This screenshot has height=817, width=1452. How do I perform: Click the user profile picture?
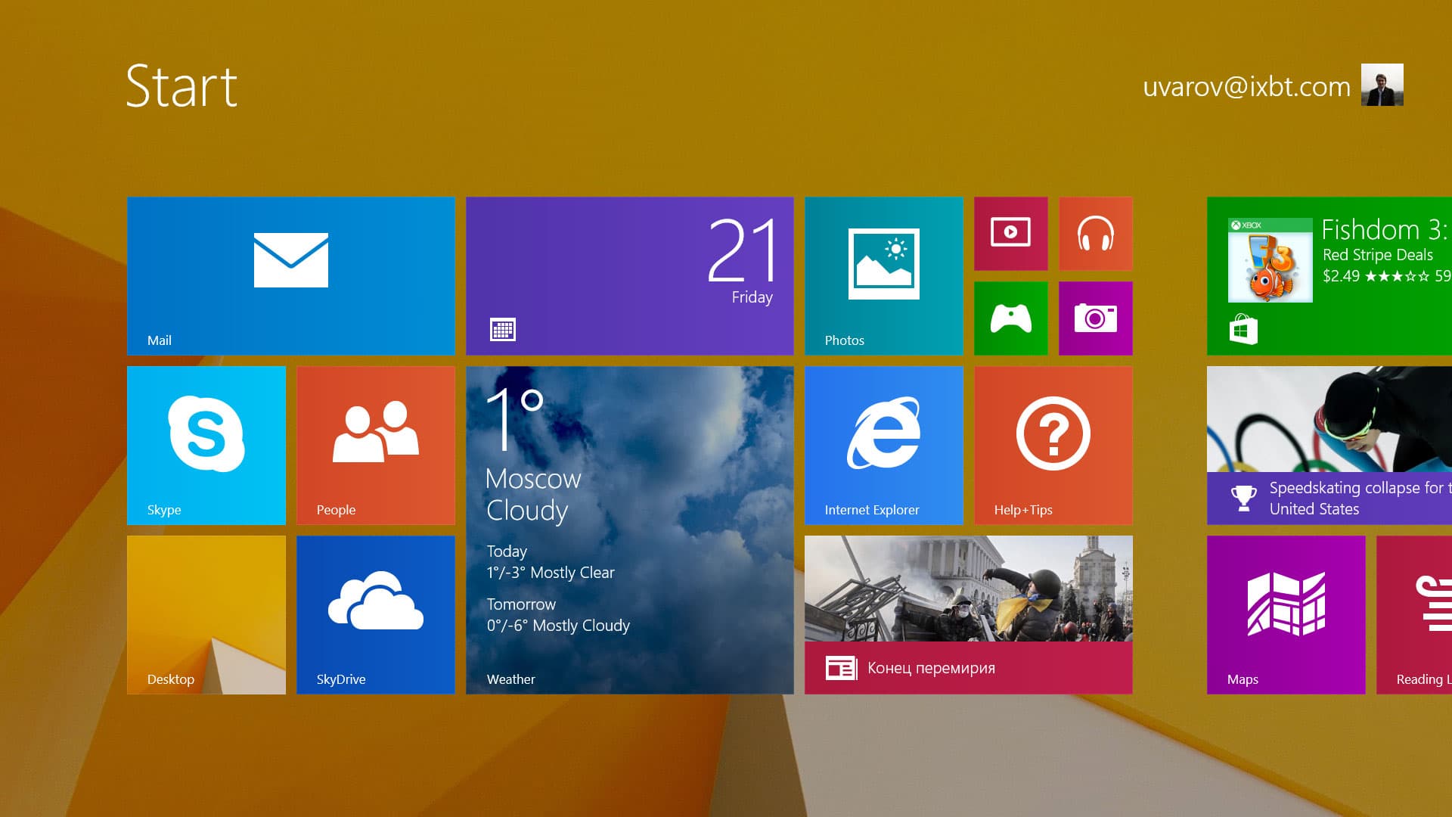pos(1382,85)
